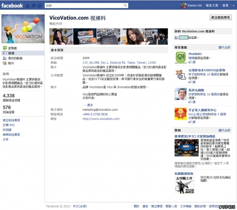
Task: Click 訂閱 RSS link
Action: click(x=9, y=125)
